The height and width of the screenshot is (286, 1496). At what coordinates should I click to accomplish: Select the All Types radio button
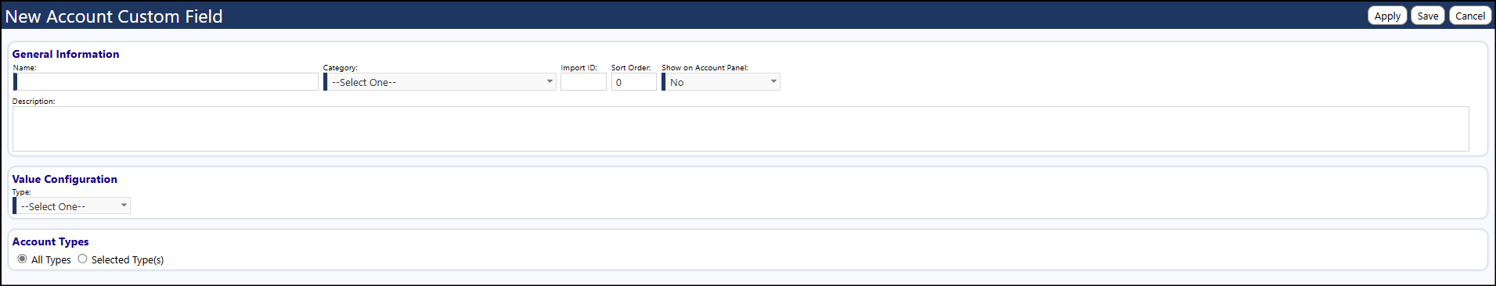tap(22, 259)
